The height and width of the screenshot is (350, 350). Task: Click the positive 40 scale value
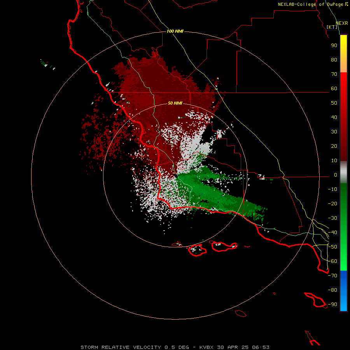click(x=334, y=117)
